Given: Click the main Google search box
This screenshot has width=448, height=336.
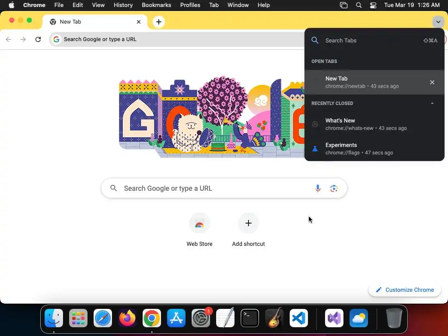Looking at the screenshot, I should point(224,188).
